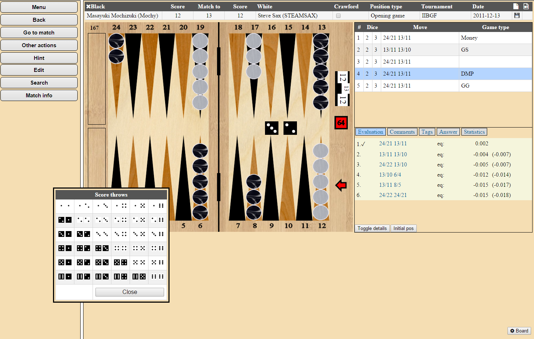Screen dimensions: 534x339
Task: Switch to the Statistics tab
Action: (x=474, y=132)
